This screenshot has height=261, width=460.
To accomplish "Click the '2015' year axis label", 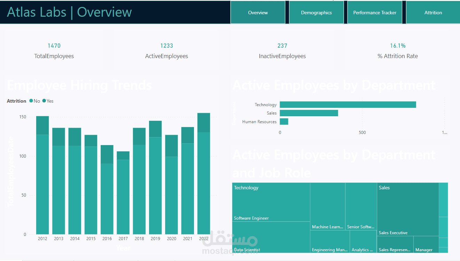I will point(91,239).
